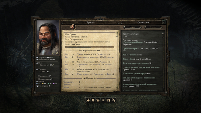Open character sheet head icon
Image resolution: width=201 pixels, height=113 pixels.
pyautogui.click(x=93, y=100)
